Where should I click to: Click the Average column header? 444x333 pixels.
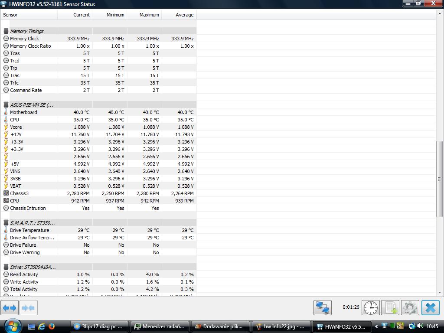pos(179,15)
